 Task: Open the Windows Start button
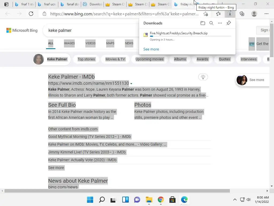(90, 200)
